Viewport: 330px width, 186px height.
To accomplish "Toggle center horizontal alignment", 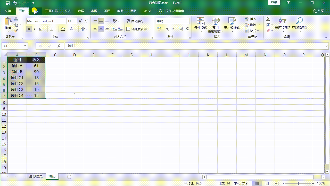I will point(101,29).
